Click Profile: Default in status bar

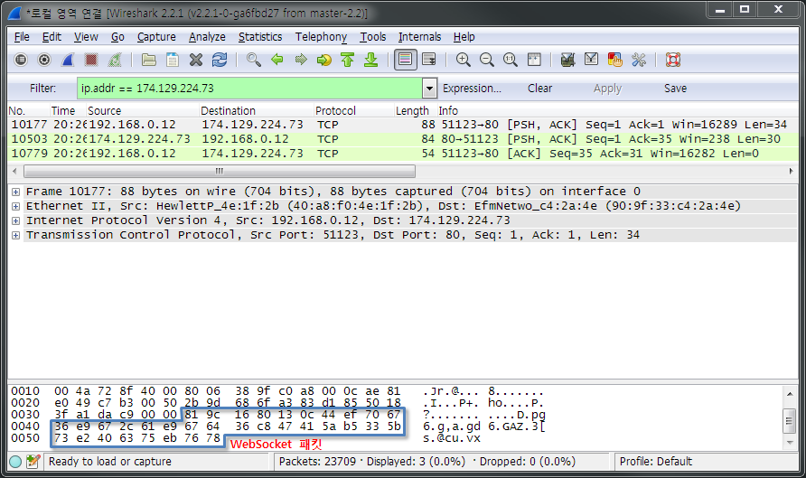coord(655,462)
